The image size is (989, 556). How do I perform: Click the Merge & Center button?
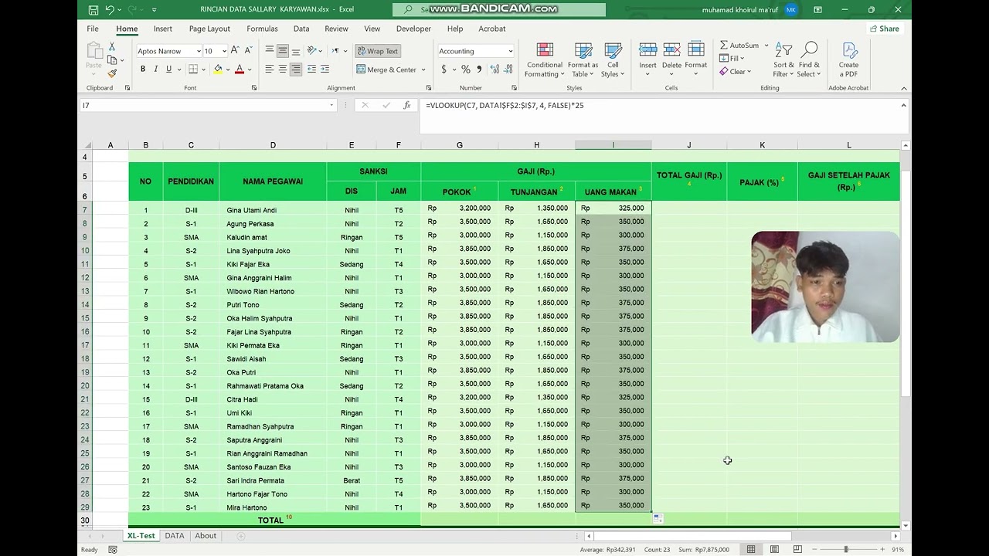(386, 69)
